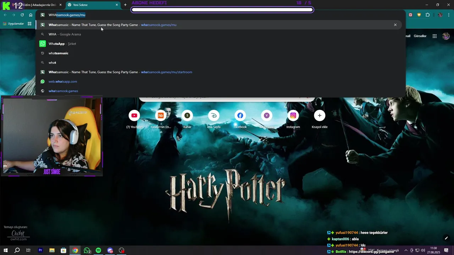Open OBS Studio from the taskbar
This screenshot has width=454, height=255.
[x=122, y=250]
